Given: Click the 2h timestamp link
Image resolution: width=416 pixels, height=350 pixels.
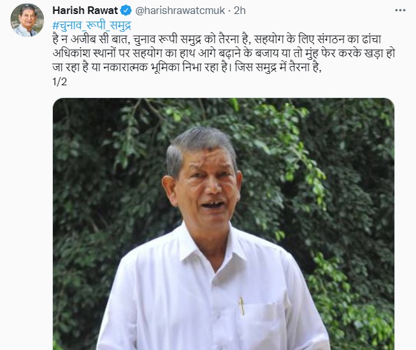Looking at the screenshot, I should point(240,11).
